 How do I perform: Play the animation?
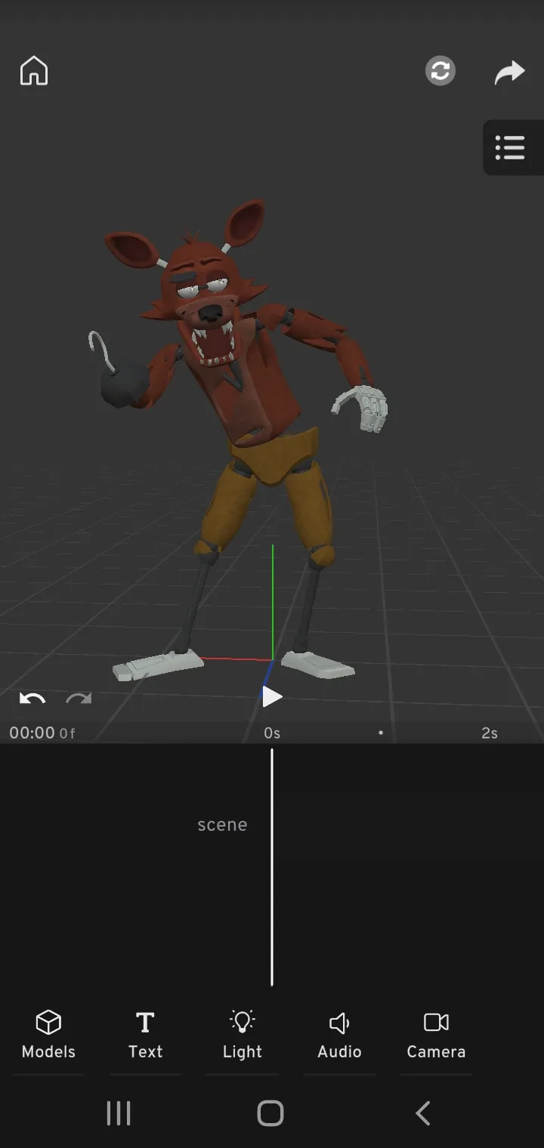pos(271,697)
